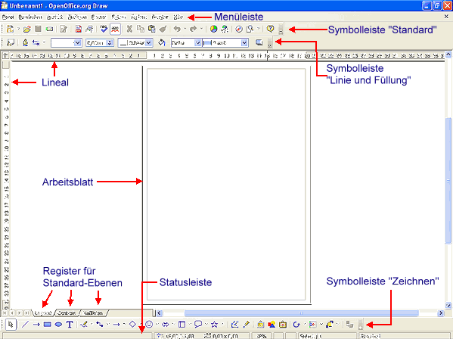Viewport: 453px width, 339px height.
Task: Toggle Edit Points mode
Action: [234, 325]
